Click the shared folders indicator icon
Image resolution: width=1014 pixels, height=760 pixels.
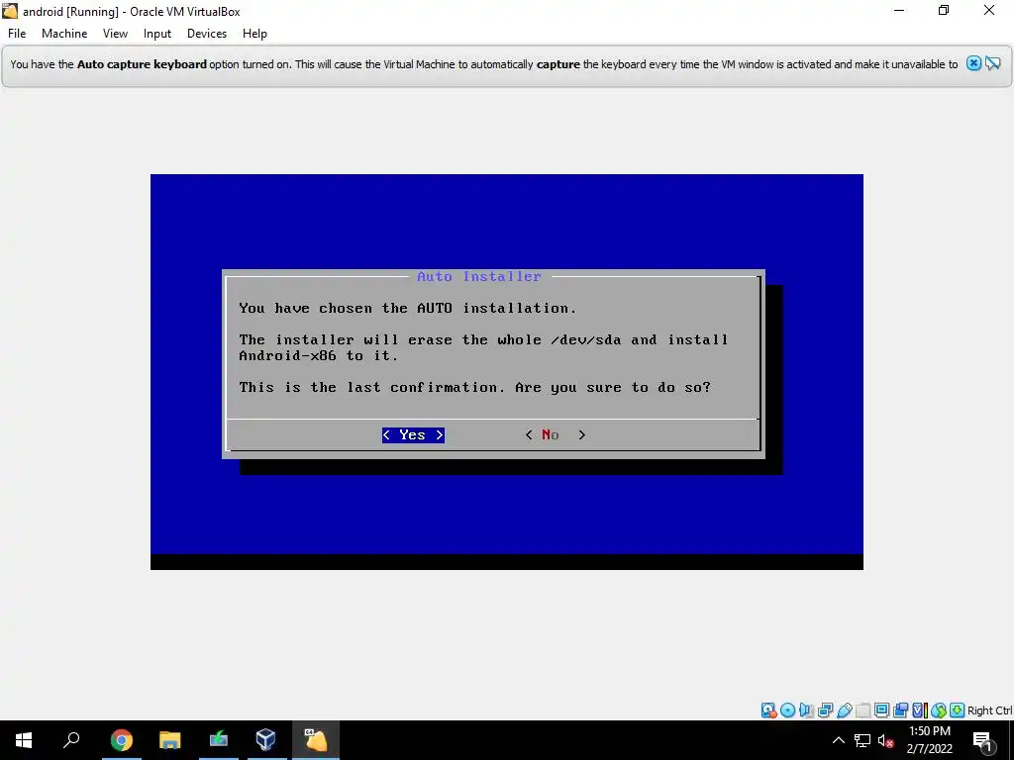pyautogui.click(x=862, y=711)
